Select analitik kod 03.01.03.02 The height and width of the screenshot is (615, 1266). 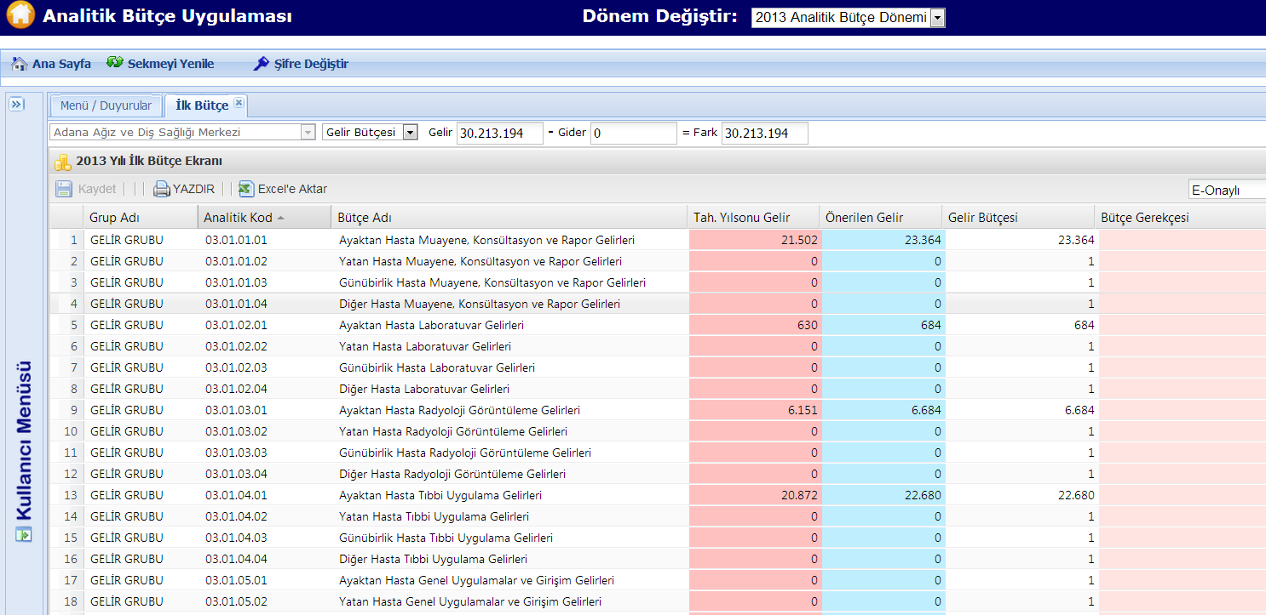pos(236,431)
